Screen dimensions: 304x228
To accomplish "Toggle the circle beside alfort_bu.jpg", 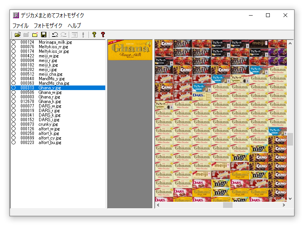I will [13, 142].
